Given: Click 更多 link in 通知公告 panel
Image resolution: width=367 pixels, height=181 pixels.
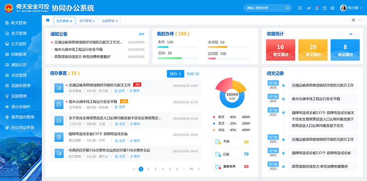Looking at the screenshot, I should 142,34.
